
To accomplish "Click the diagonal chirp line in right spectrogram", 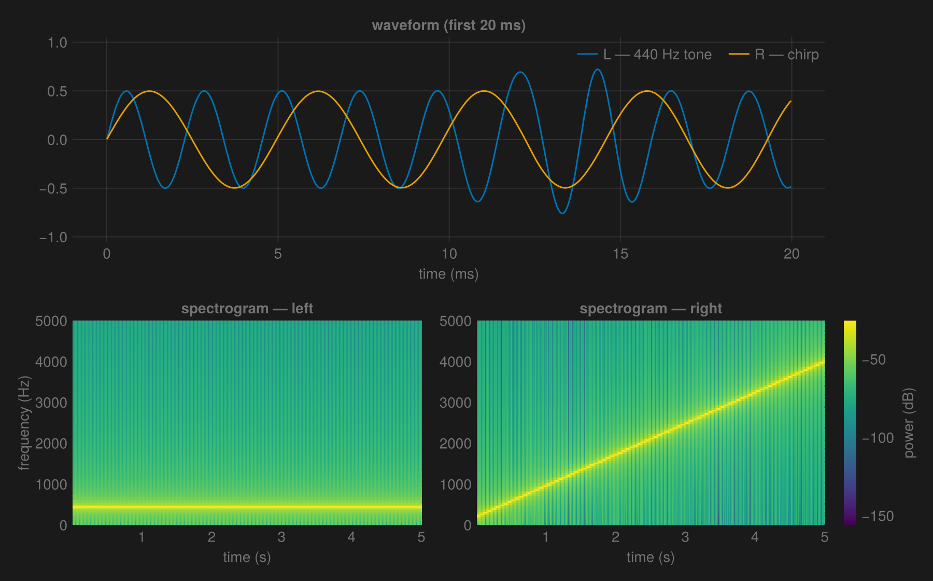I will point(651,439).
